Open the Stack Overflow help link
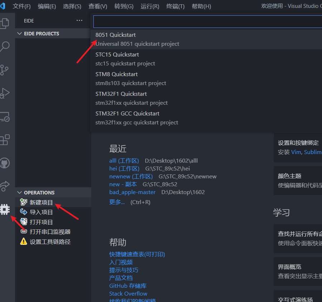This screenshot has width=322, height=302. (128, 293)
